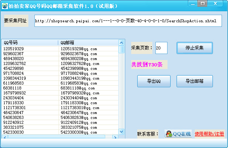
Task: Click the horizontal scrollbar thumb under the list
Action: coord(57,137)
